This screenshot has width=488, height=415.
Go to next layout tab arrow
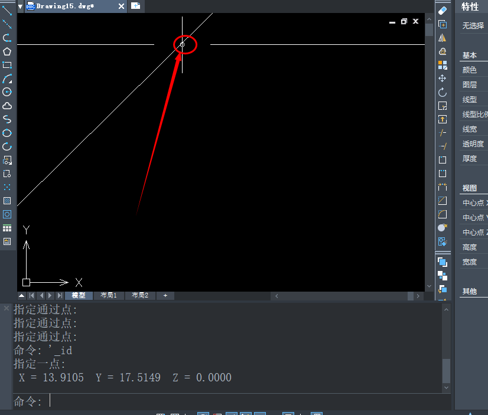pos(50,295)
